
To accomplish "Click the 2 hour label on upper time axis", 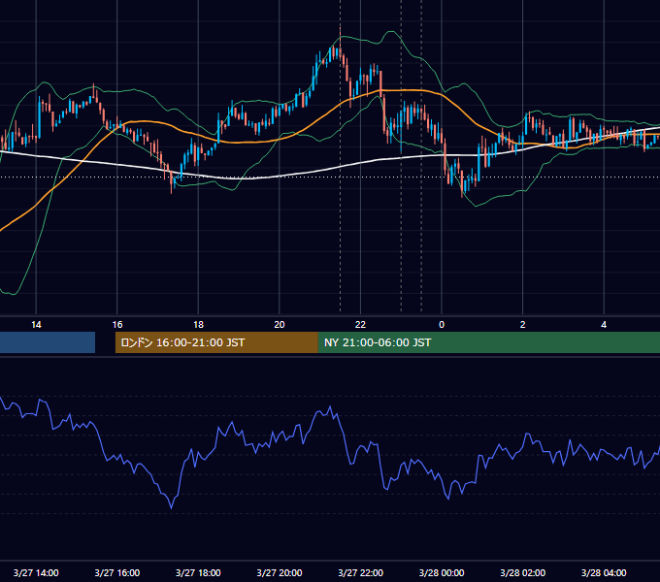I will pyautogui.click(x=523, y=325).
